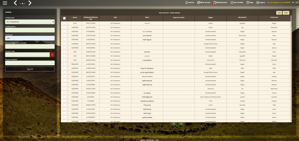Click the Row Count label above table

tap(164, 13)
